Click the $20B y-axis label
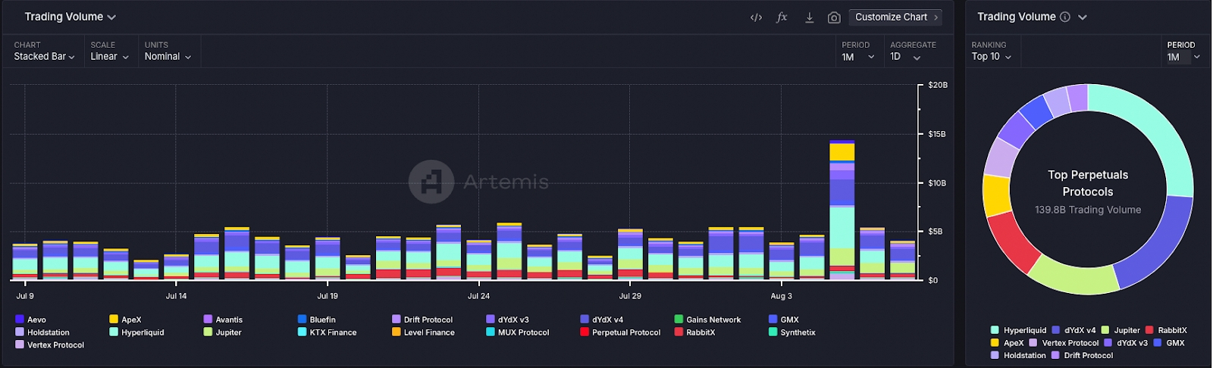Screen dimensions: 1213x368 pos(938,85)
